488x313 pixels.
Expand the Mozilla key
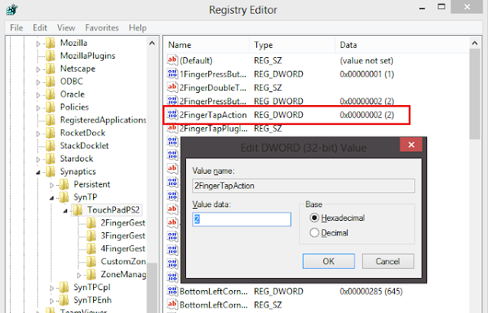[38, 43]
